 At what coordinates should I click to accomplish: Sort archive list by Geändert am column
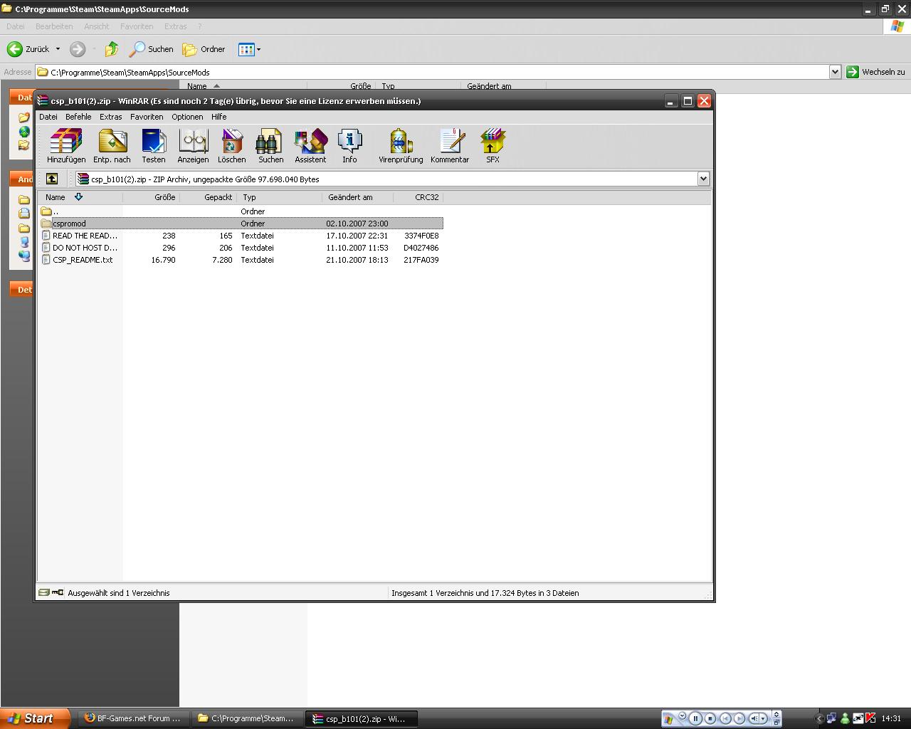pyautogui.click(x=357, y=197)
